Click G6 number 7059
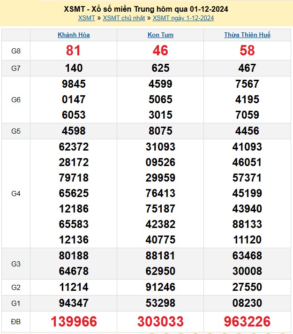 click(x=247, y=115)
